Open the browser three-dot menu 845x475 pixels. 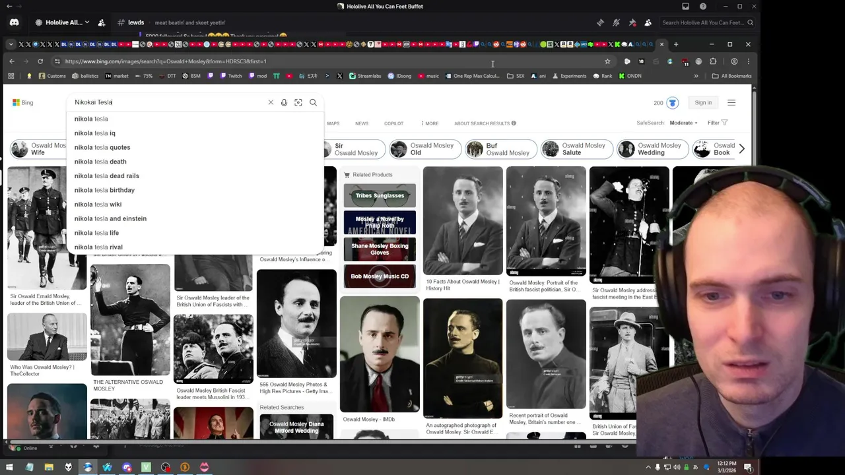point(748,61)
